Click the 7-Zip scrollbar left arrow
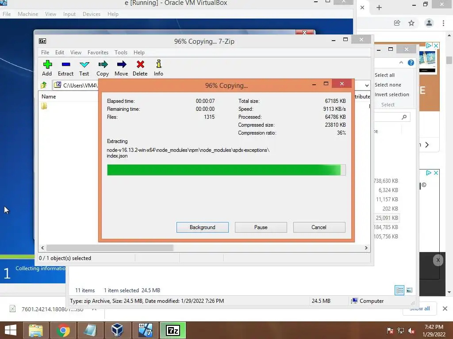453x339 pixels. coord(42,248)
